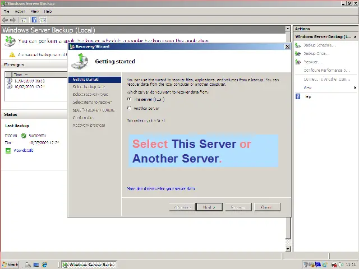Click the green View details icon
This screenshot has height=269, width=359.
[8, 151]
